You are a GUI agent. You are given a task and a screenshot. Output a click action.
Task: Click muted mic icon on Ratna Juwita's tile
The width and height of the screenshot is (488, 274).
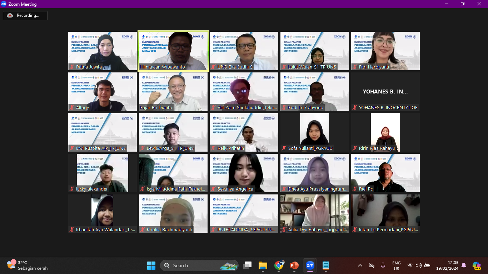(x=72, y=67)
